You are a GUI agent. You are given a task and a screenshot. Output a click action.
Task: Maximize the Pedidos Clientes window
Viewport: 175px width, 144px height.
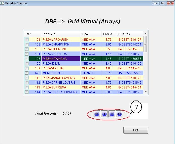point(163,3)
